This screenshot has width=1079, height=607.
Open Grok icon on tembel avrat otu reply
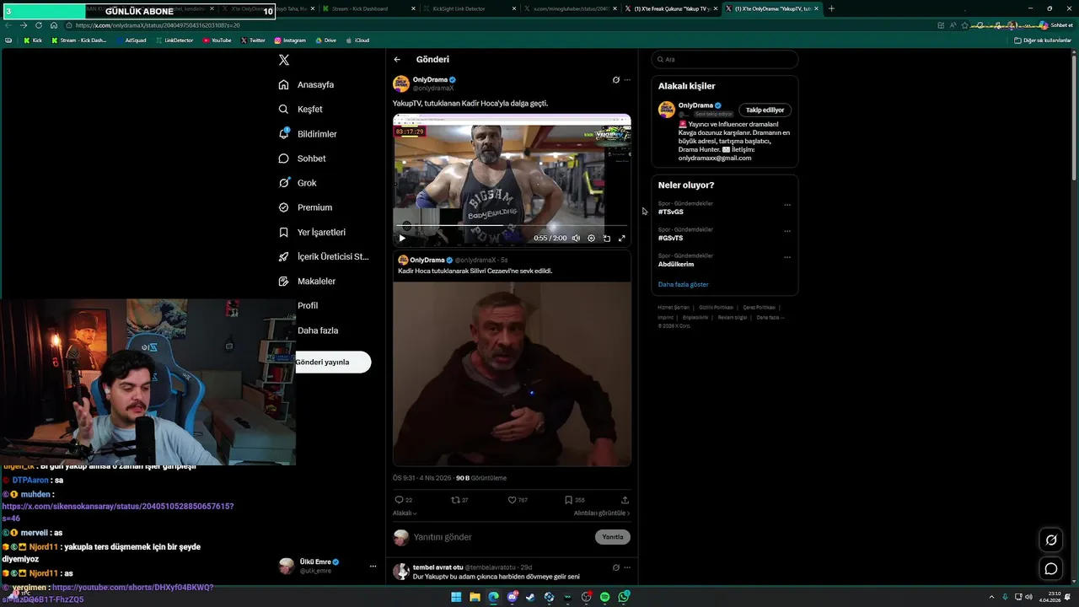coord(615,567)
